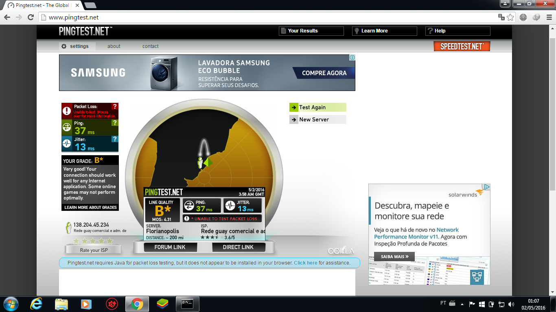The height and width of the screenshot is (312, 556).
Task: Click the address bar URL field
Action: pyautogui.click(x=269, y=17)
